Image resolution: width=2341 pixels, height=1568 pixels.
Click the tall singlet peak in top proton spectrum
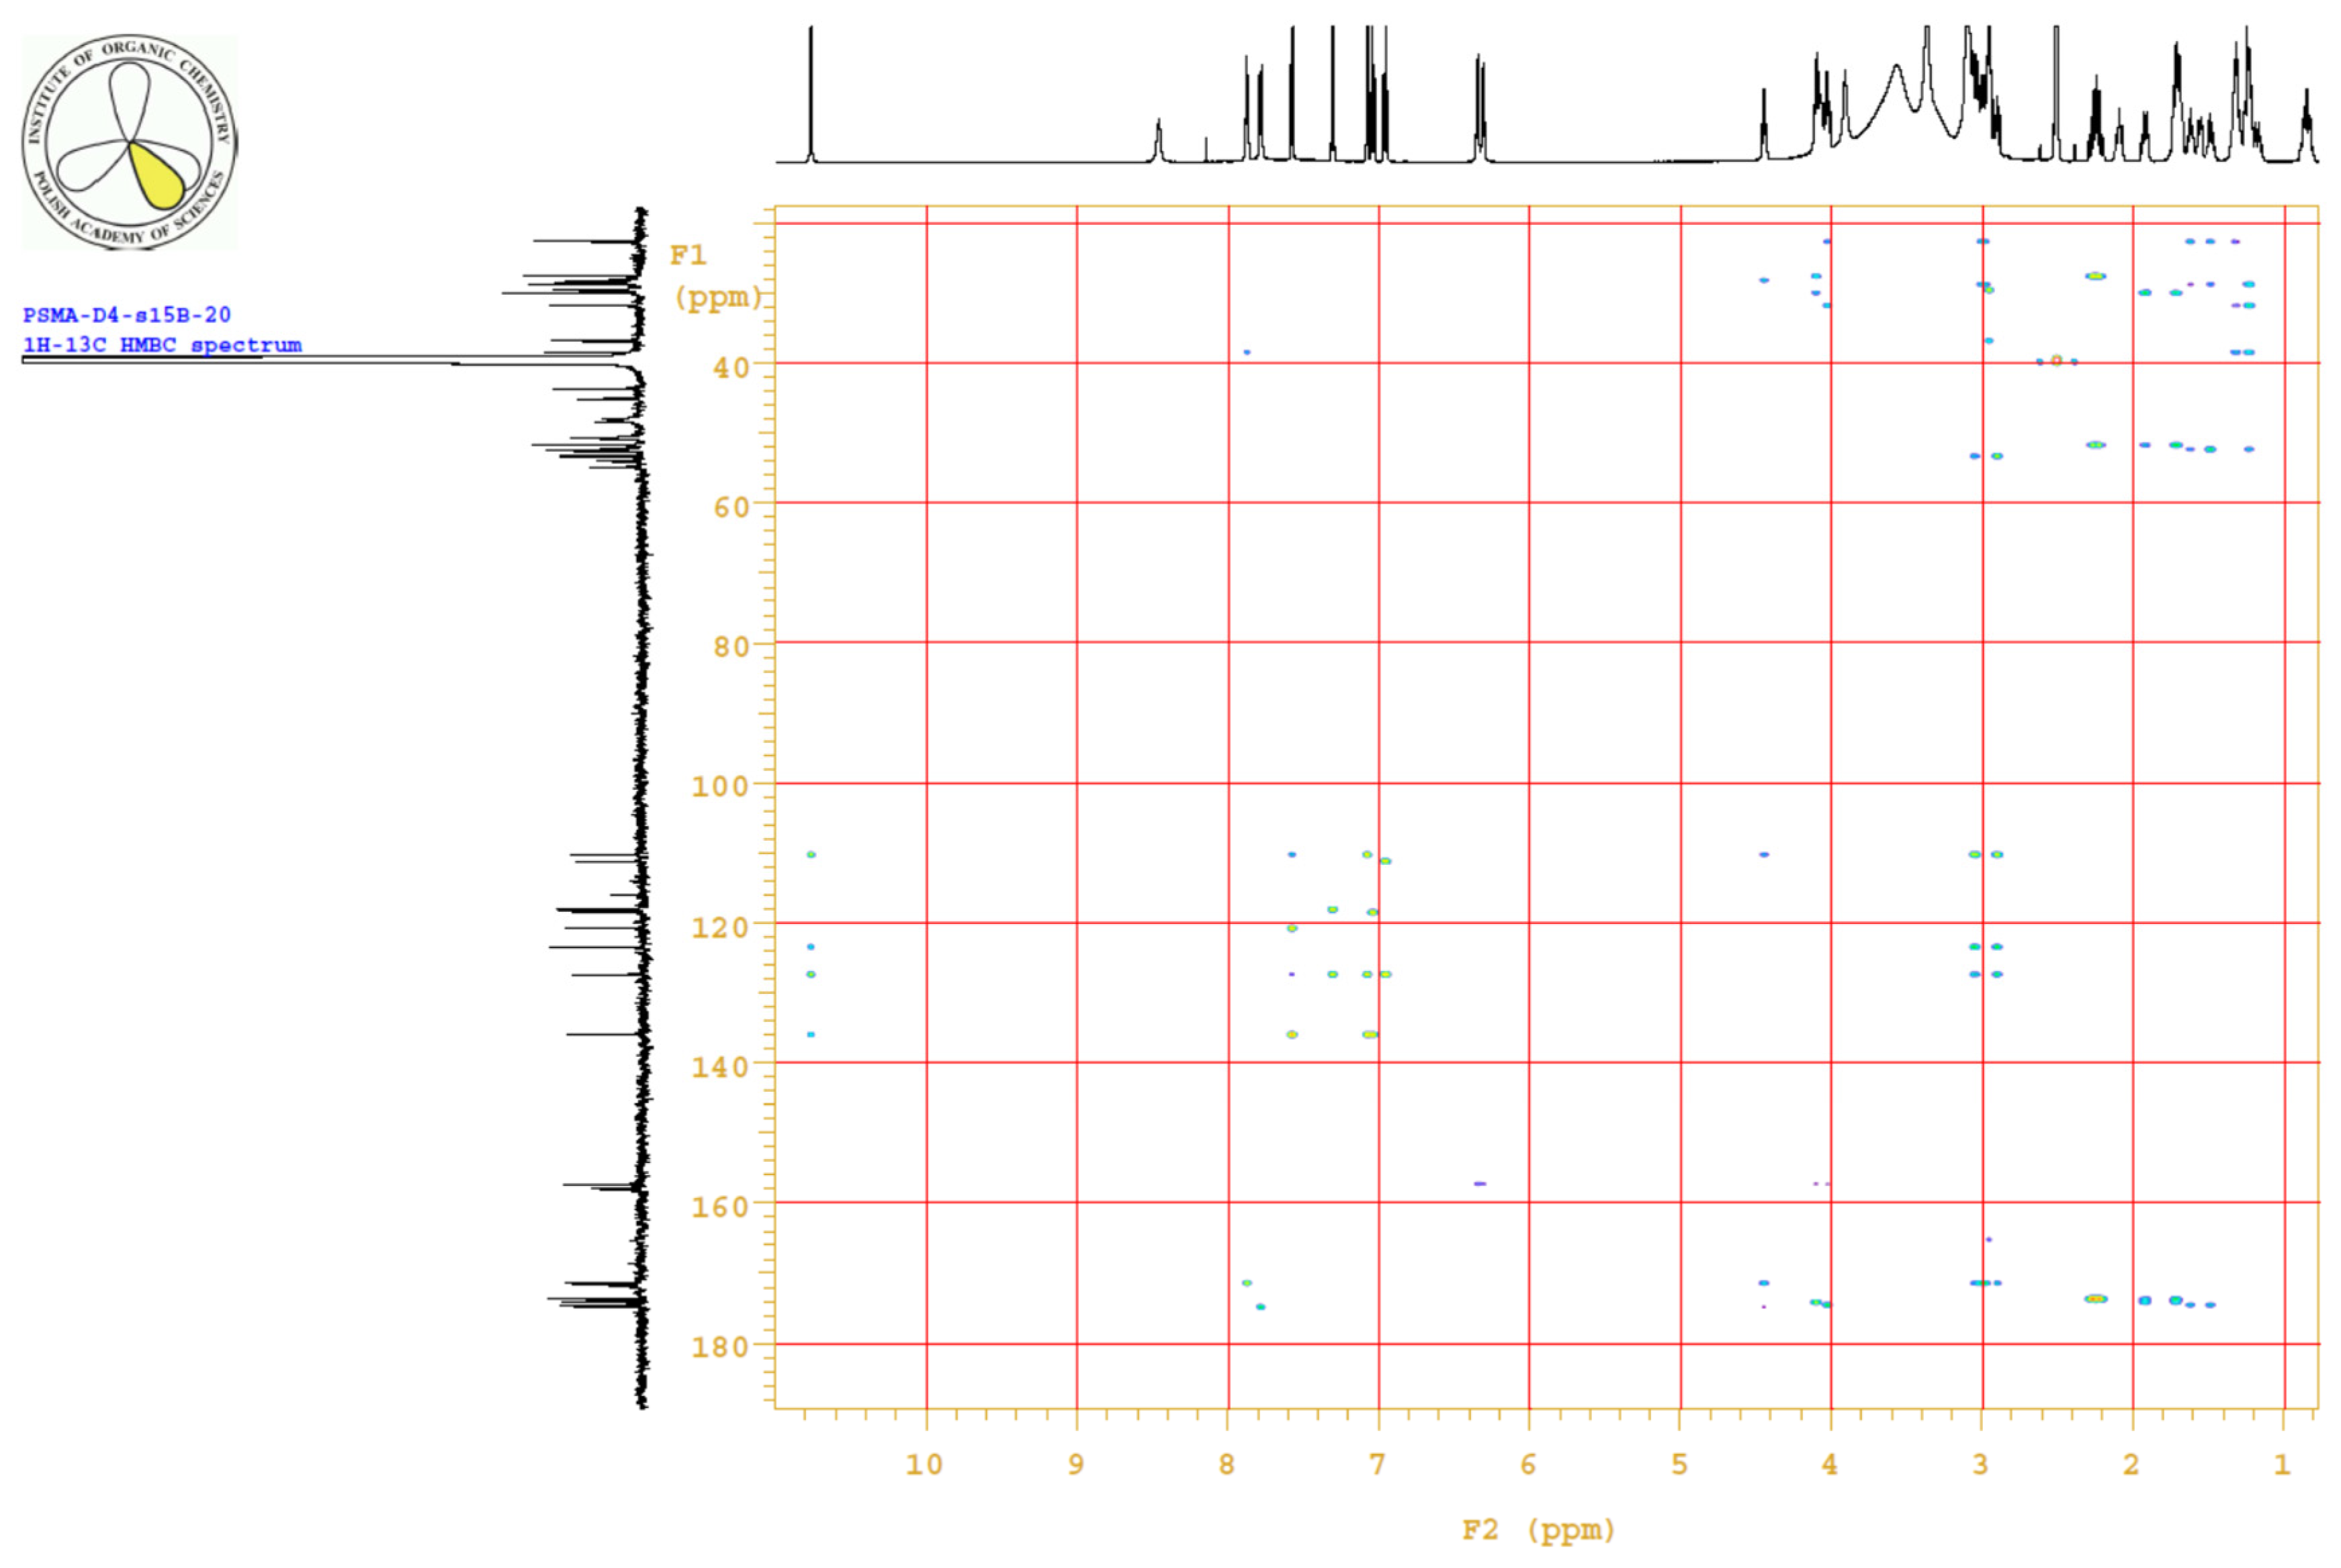click(x=811, y=90)
